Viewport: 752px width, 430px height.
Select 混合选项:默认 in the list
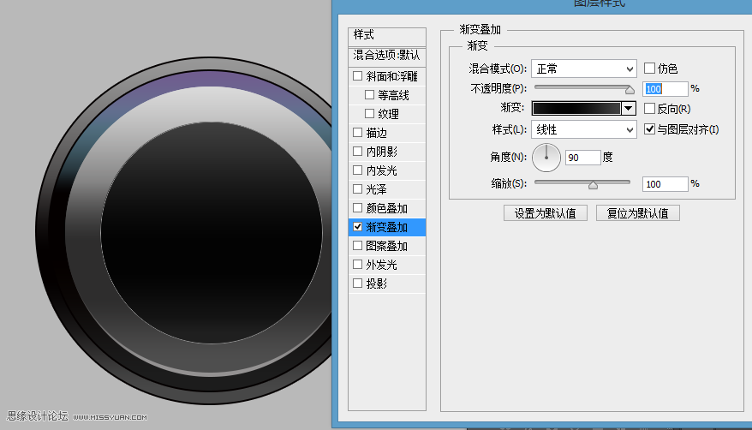tap(387, 56)
